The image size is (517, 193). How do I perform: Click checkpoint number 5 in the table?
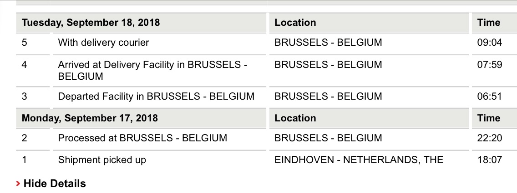[25, 43]
